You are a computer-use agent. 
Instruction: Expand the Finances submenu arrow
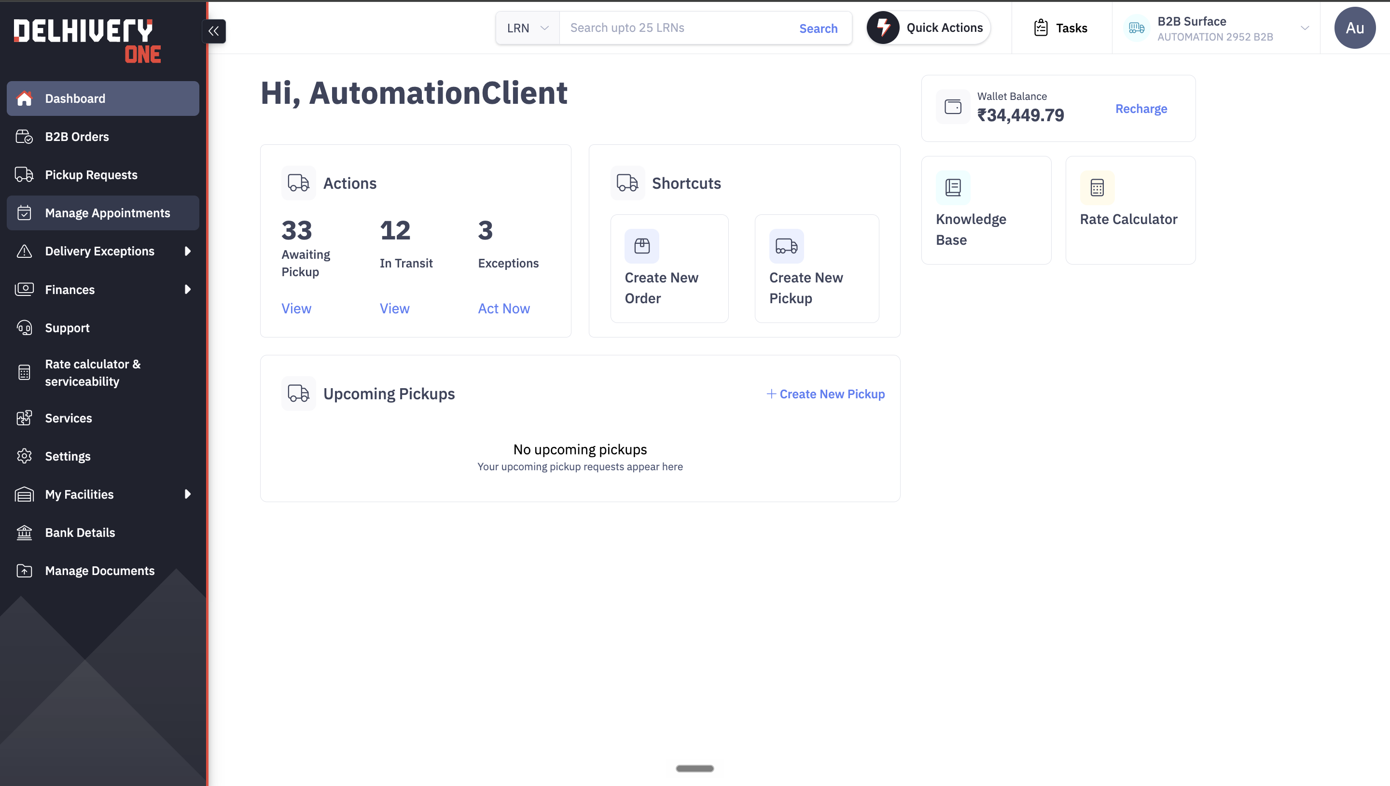coord(187,289)
